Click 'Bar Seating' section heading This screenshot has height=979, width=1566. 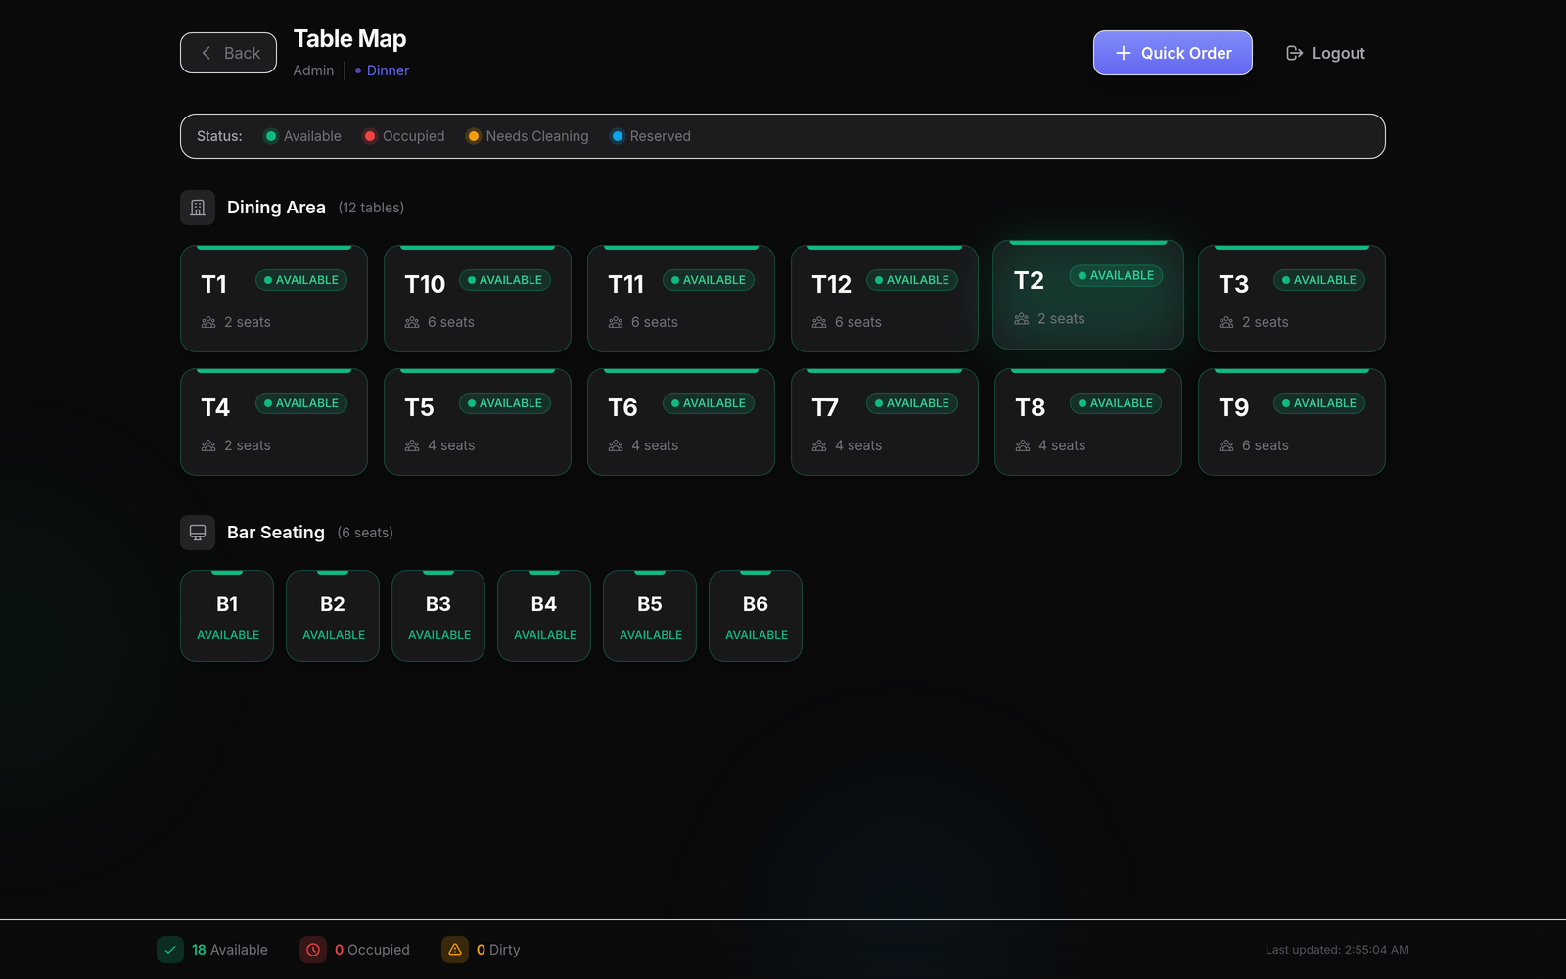[276, 533]
